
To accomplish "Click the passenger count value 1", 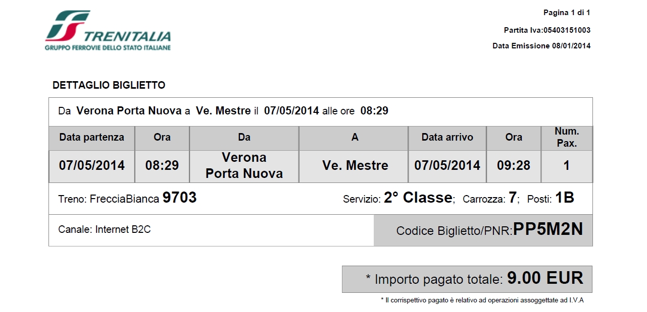I will [567, 165].
